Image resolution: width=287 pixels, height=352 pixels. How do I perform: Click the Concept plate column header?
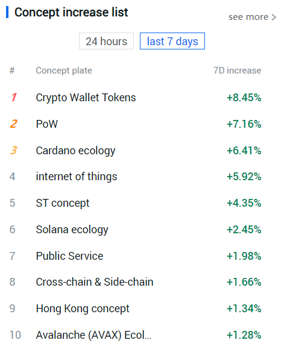(x=64, y=71)
